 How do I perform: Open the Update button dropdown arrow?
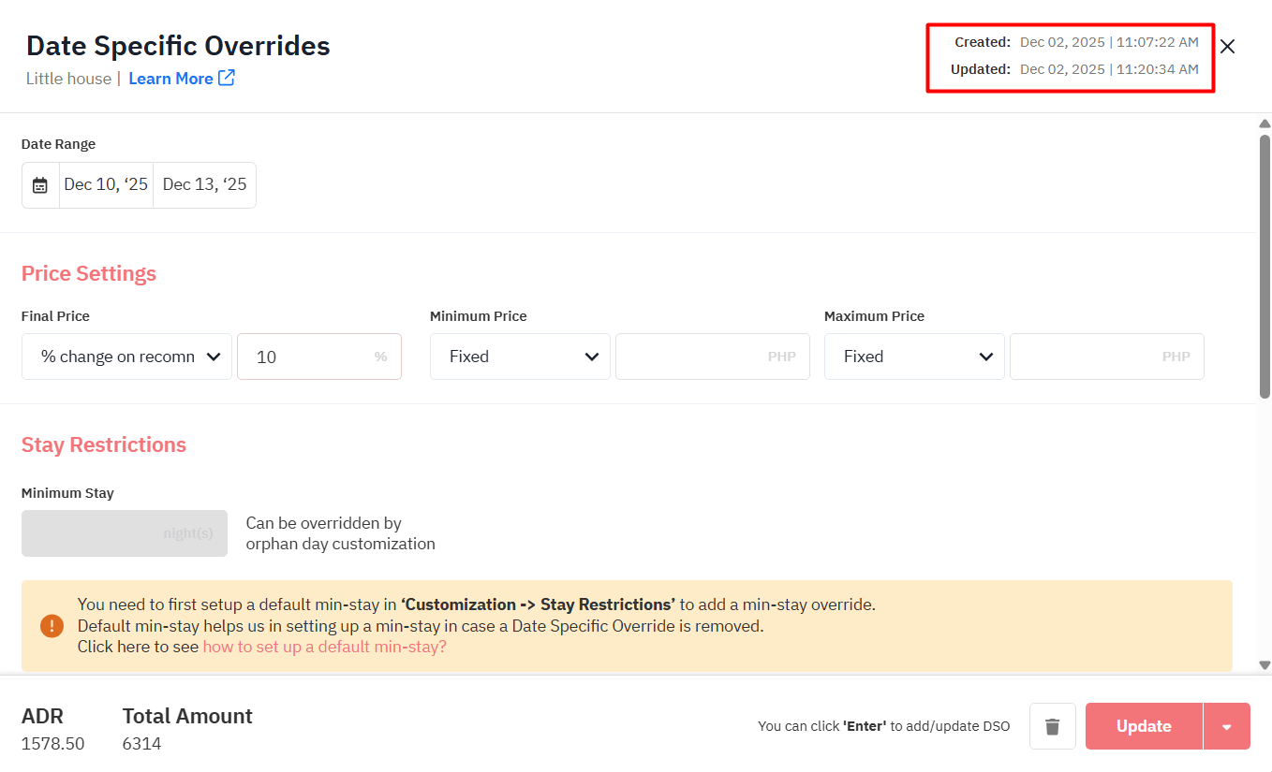1227,727
